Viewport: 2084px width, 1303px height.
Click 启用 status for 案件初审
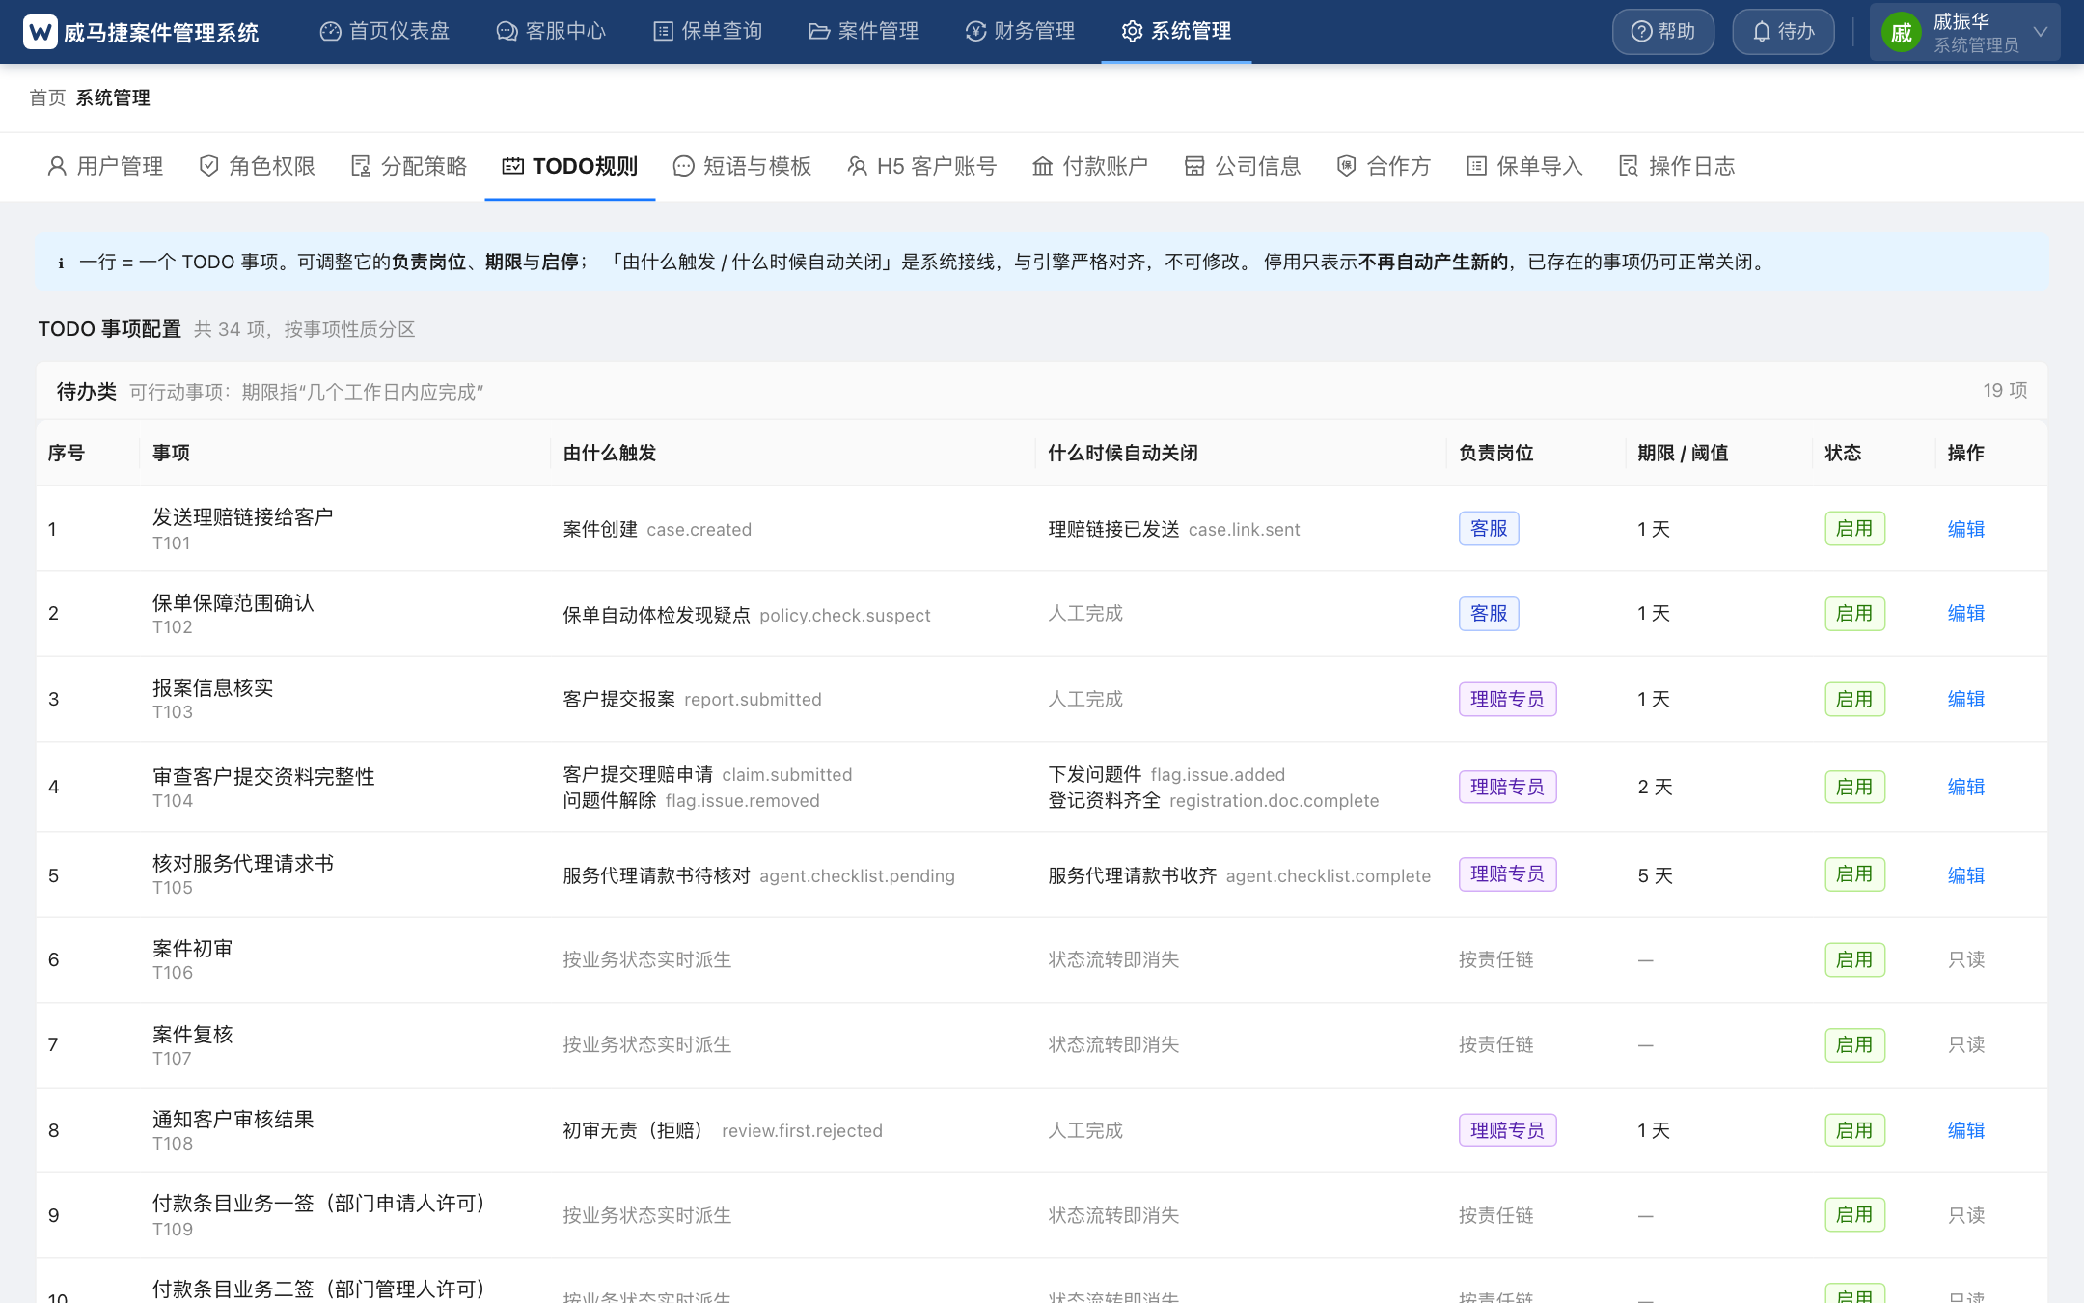(1854, 959)
